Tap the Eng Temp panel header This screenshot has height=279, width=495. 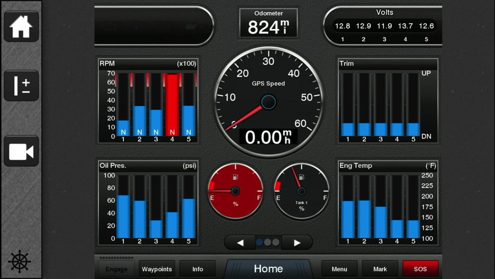[x=388, y=166]
